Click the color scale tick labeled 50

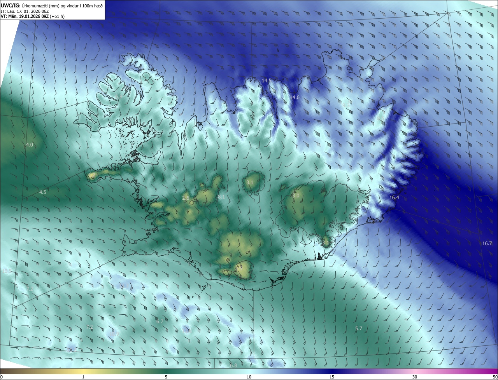pos(495,377)
